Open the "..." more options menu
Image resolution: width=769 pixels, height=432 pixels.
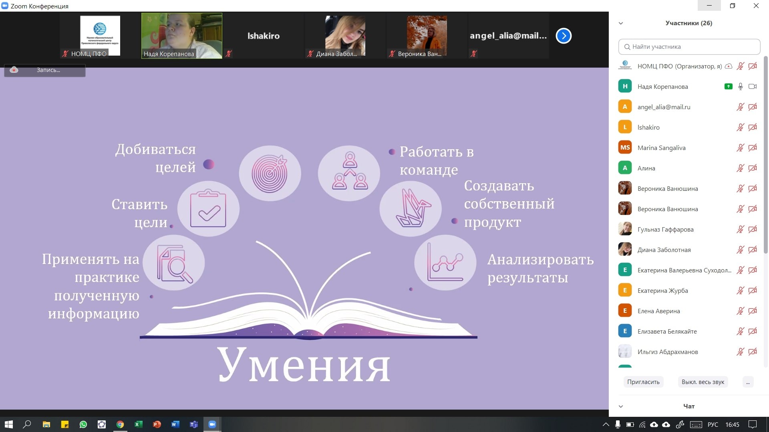[x=748, y=382]
